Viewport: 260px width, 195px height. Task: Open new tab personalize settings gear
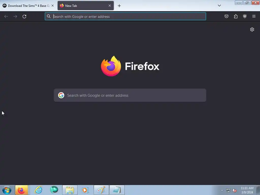pos(252,29)
